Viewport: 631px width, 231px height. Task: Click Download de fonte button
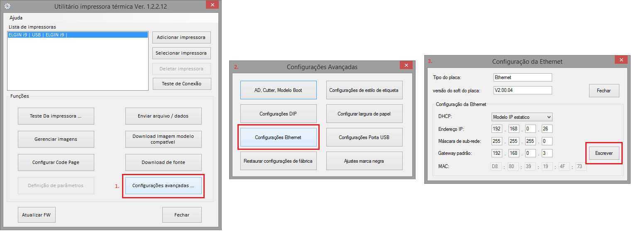[164, 162]
